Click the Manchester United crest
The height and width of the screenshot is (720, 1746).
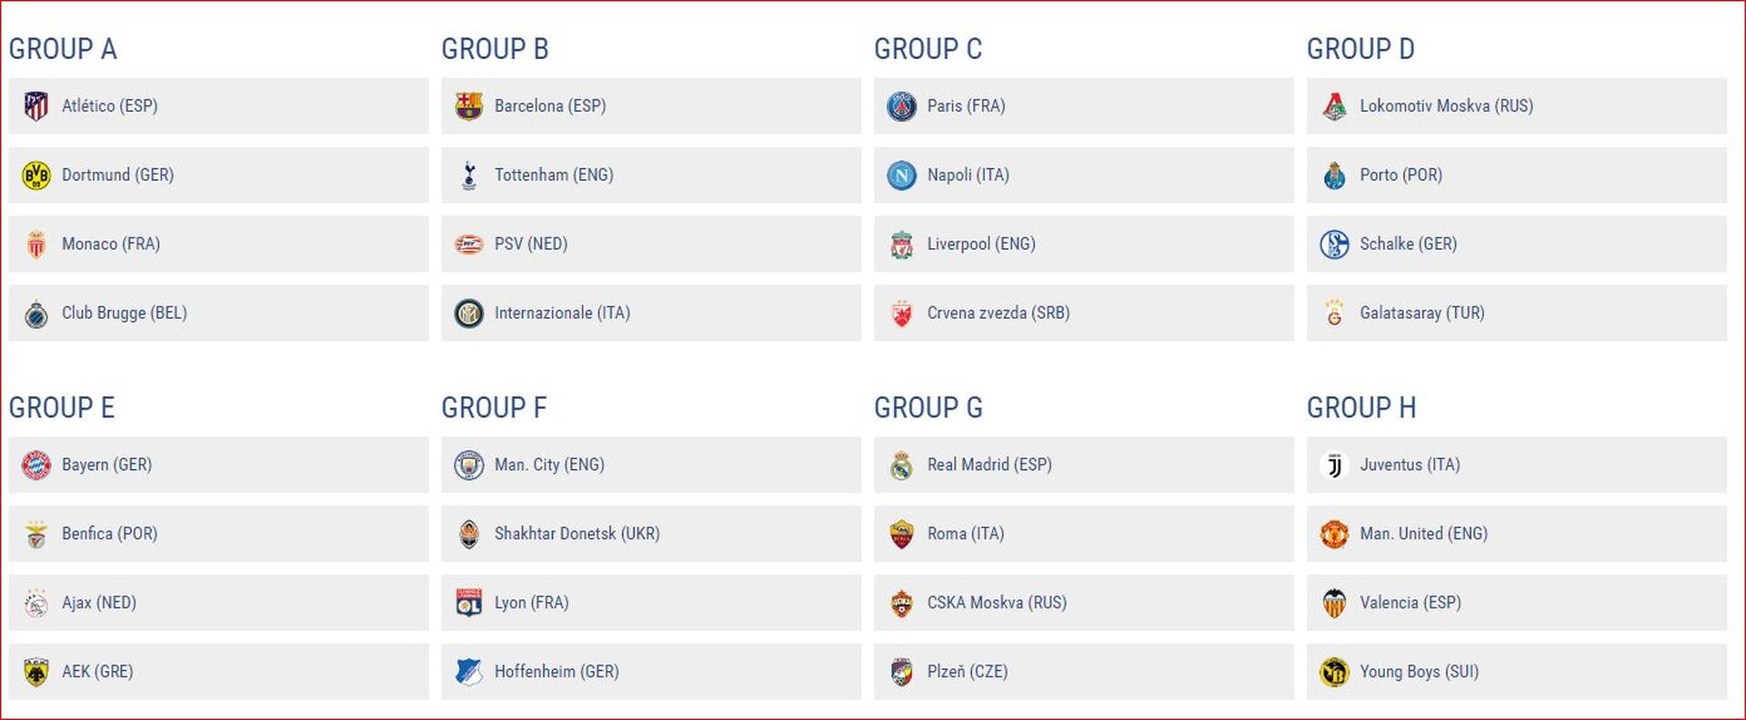click(x=1334, y=535)
